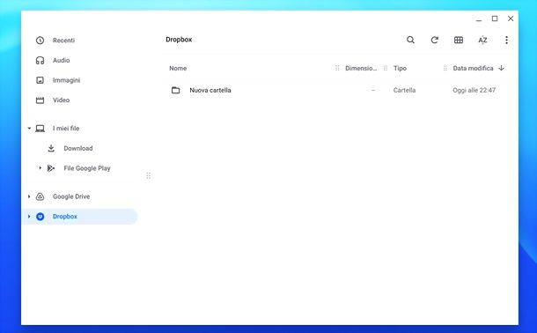Click the handle before the Tipo column
Viewport: 537px width, 333px height.
tap(386, 68)
